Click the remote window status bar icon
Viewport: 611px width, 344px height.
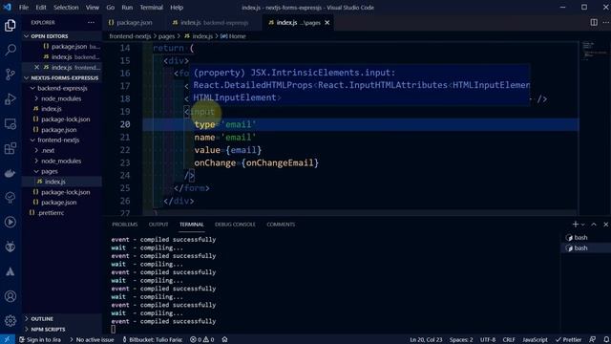(7, 339)
